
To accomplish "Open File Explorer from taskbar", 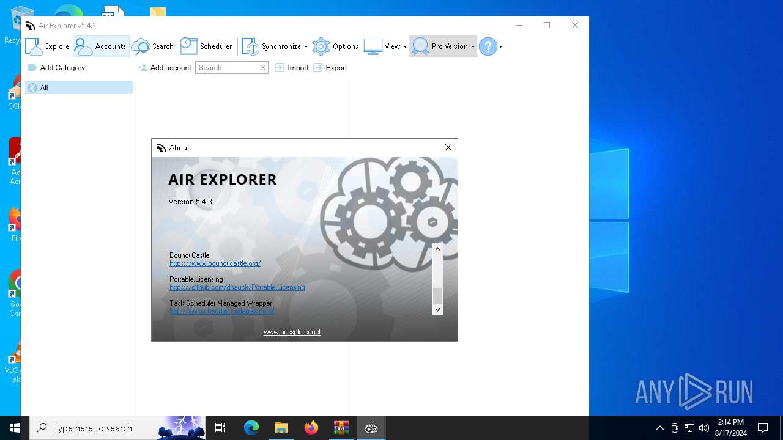I will [x=281, y=428].
